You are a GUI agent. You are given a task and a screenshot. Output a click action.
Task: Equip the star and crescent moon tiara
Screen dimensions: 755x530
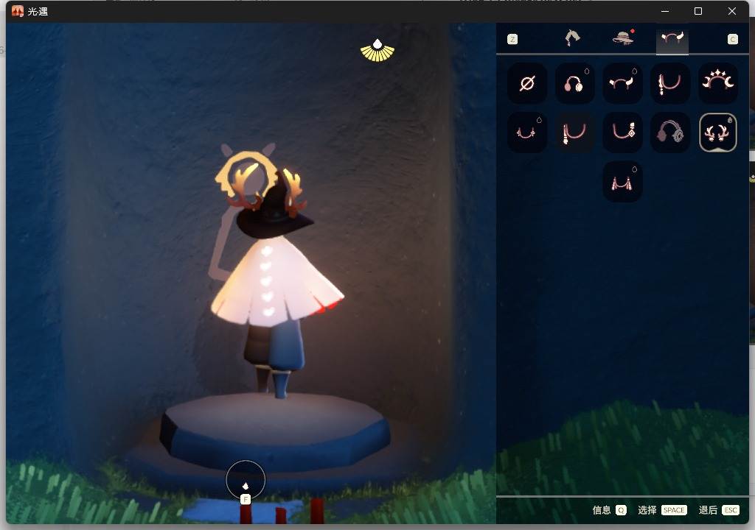pyautogui.click(x=717, y=83)
